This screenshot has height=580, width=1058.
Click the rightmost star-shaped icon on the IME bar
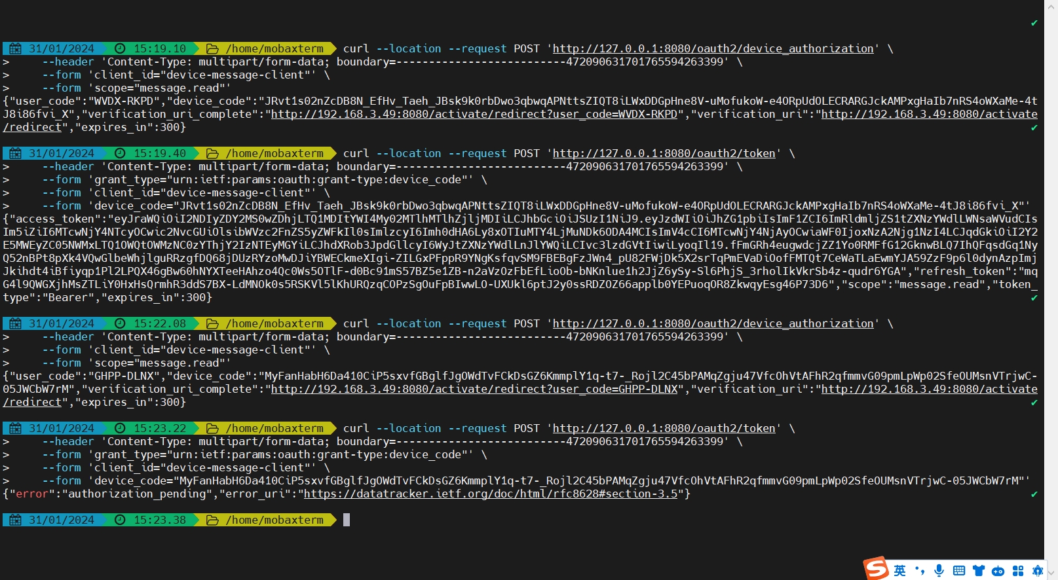pos(1038,571)
